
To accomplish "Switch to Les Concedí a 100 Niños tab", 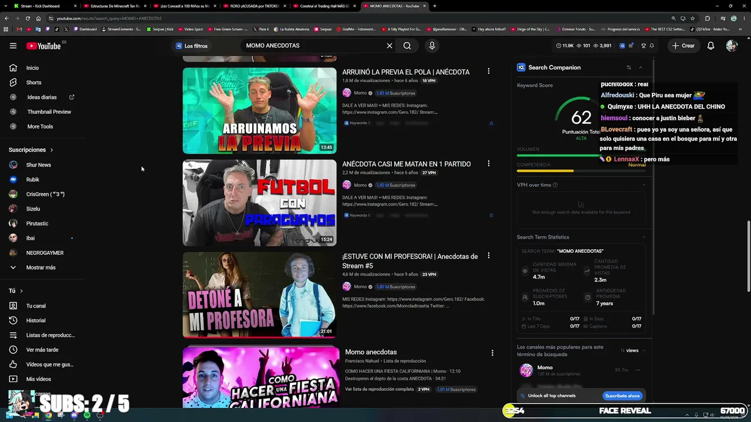I will 184,6.
